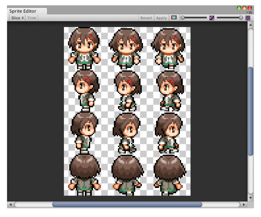This screenshot has width=261, height=217.
Task: Close the Sprite Editor with red button
Action: point(250,8)
